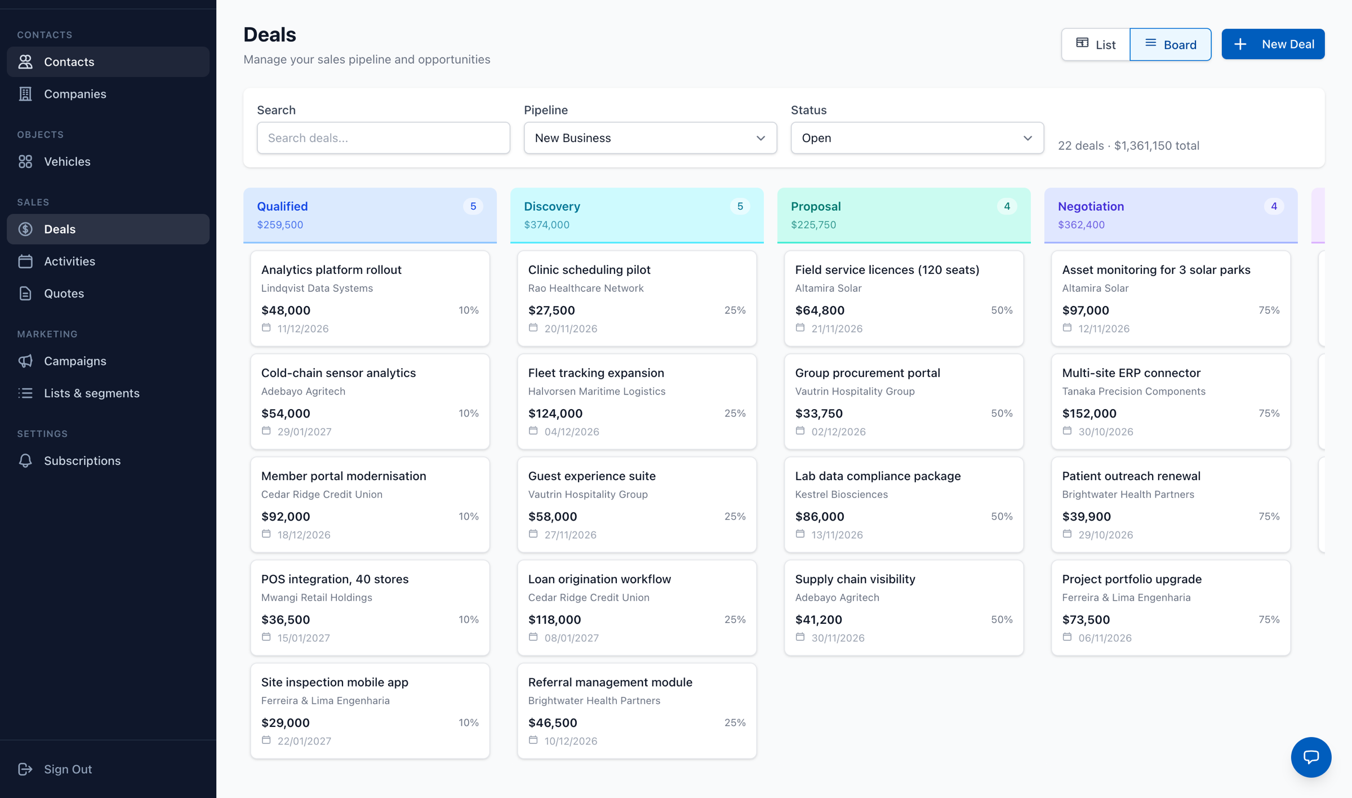Image resolution: width=1352 pixels, height=798 pixels.
Task: Open Activities in the sidebar
Action: [108, 261]
